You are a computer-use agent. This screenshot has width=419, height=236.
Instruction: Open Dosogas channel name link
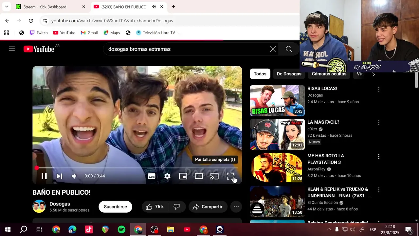point(60,204)
